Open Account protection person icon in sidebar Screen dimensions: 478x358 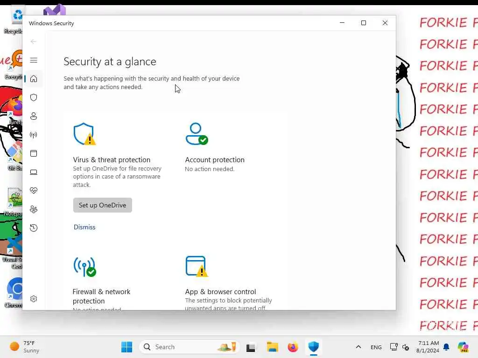pyautogui.click(x=34, y=116)
